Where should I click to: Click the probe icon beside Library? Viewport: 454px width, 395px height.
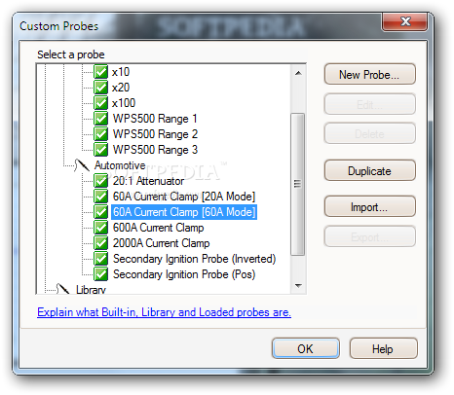tap(63, 289)
